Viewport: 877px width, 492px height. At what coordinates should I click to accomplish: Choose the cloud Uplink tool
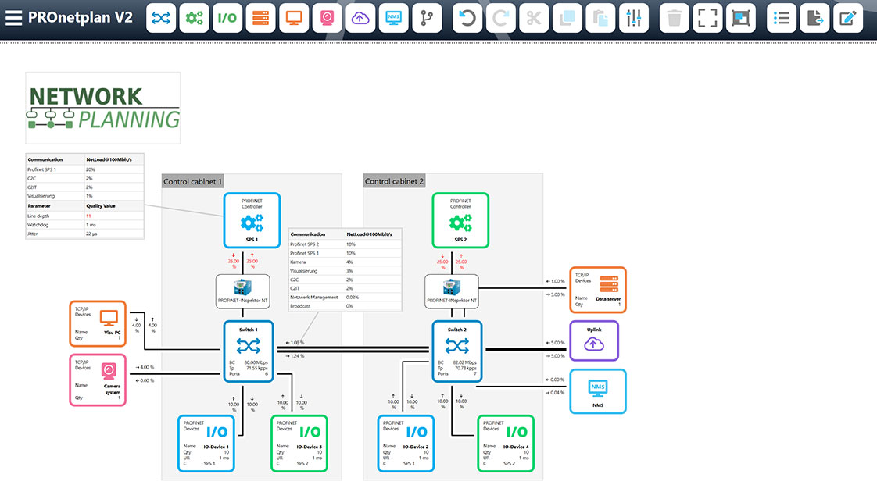point(360,17)
